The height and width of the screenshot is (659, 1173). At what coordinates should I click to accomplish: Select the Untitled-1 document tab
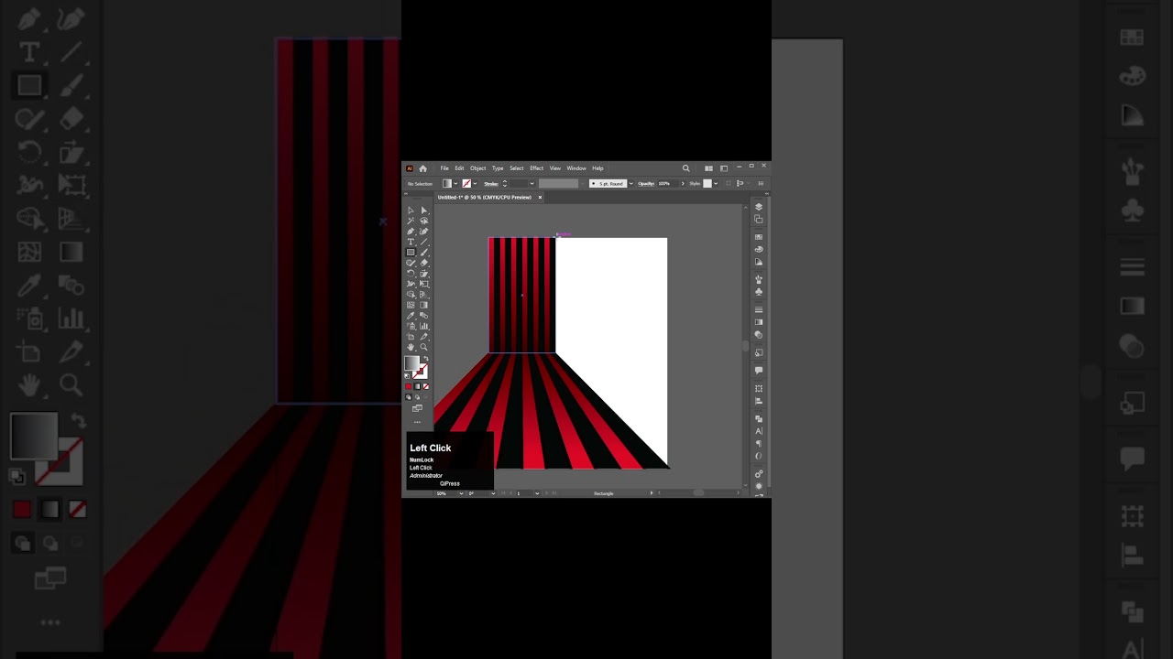(485, 198)
